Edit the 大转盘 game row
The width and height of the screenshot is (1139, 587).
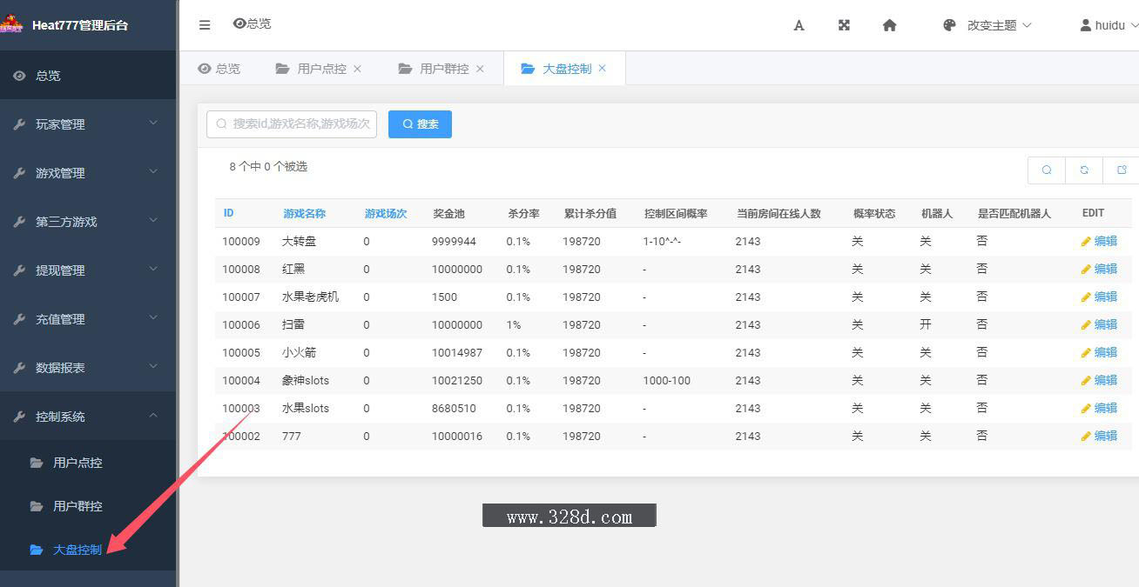tap(1099, 241)
